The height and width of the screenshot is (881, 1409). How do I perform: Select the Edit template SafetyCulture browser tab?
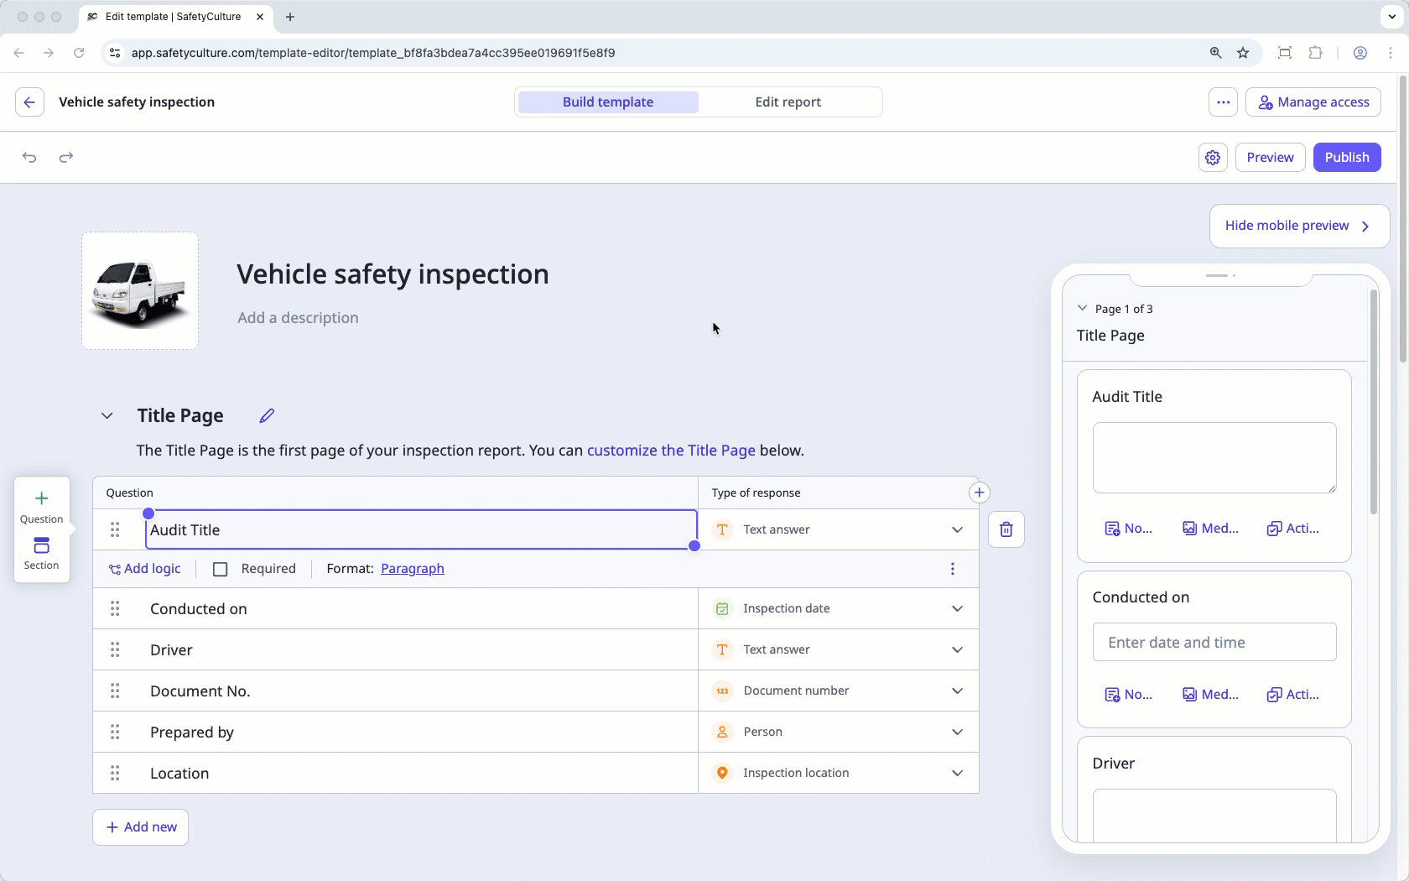174,17
